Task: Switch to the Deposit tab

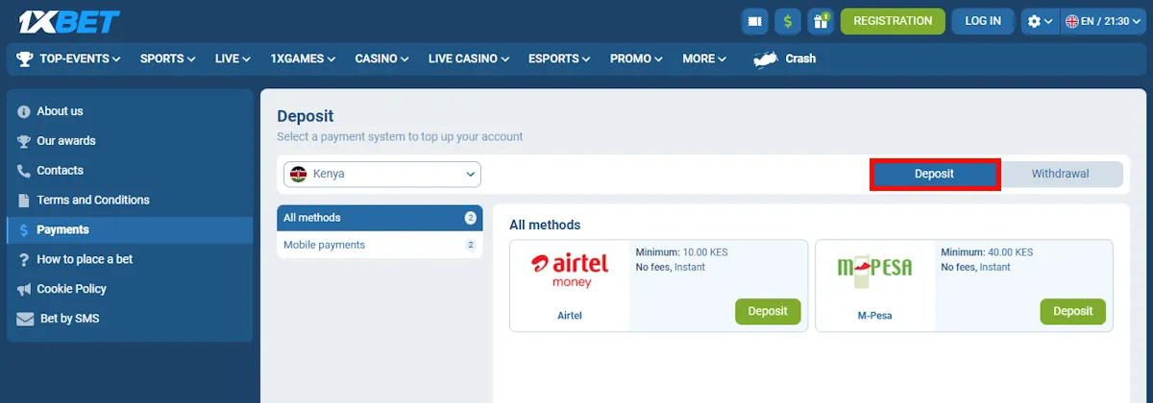Action: pyautogui.click(x=934, y=175)
